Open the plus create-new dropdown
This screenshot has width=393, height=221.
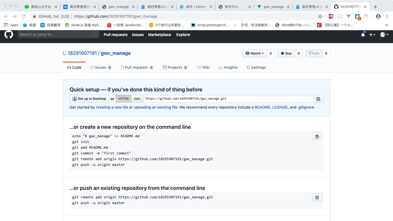coord(372,35)
